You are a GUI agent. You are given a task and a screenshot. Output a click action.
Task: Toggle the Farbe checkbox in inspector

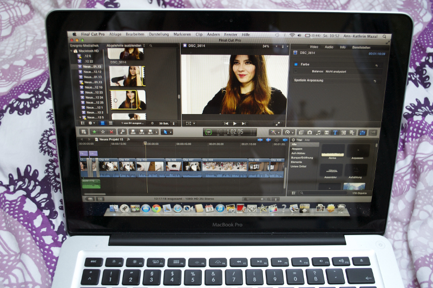pos(296,64)
